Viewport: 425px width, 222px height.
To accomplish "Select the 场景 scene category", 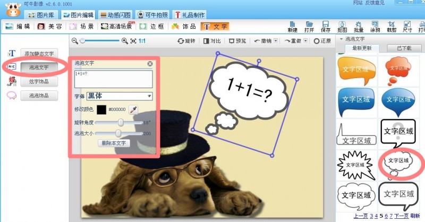I will click(82, 27).
